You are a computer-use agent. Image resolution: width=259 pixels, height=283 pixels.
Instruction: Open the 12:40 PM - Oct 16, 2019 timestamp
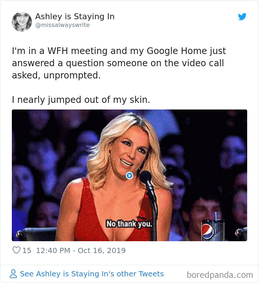point(81,250)
